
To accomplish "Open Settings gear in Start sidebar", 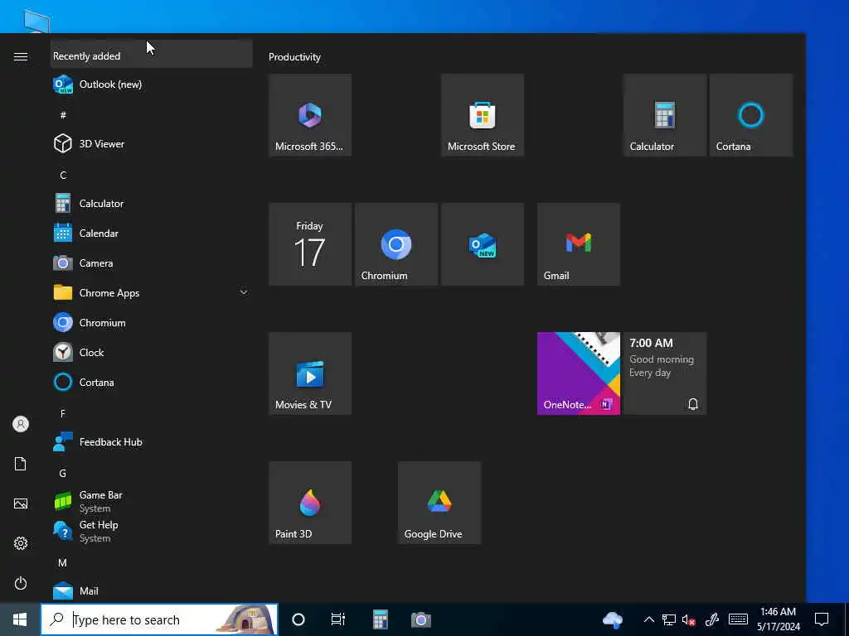I will click(21, 543).
